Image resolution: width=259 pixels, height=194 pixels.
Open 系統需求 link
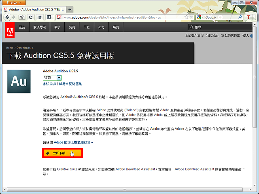[x=49, y=84]
